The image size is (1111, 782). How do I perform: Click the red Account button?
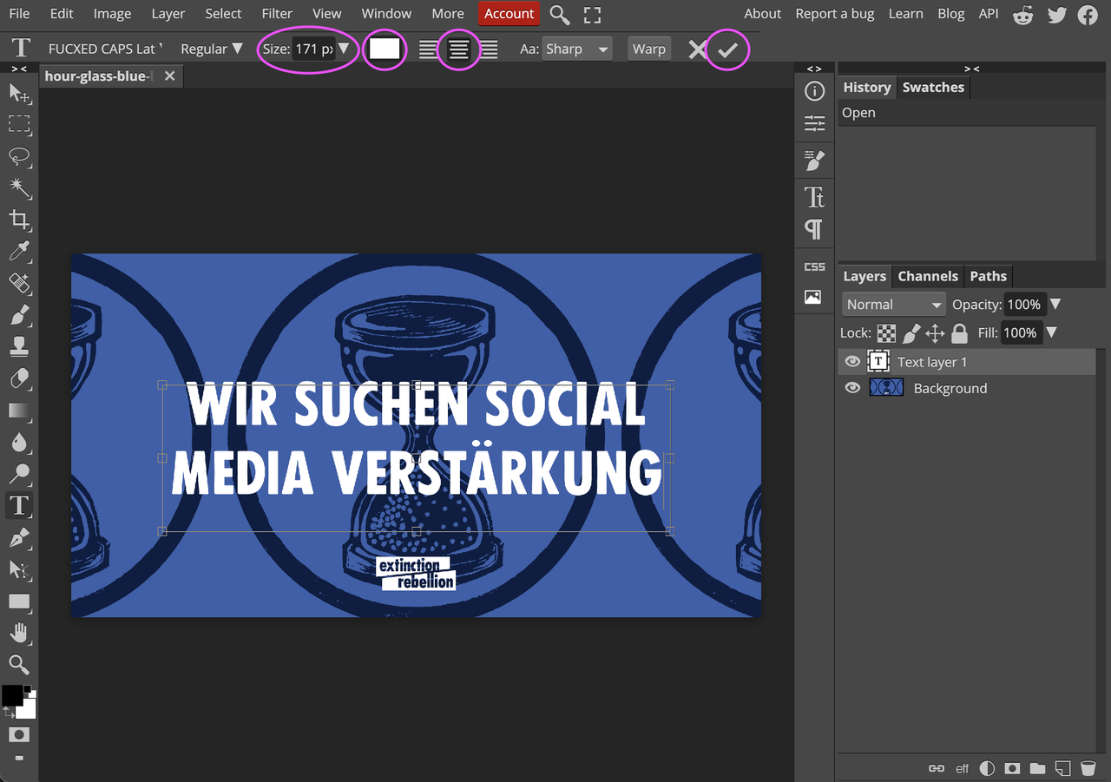[x=509, y=14]
